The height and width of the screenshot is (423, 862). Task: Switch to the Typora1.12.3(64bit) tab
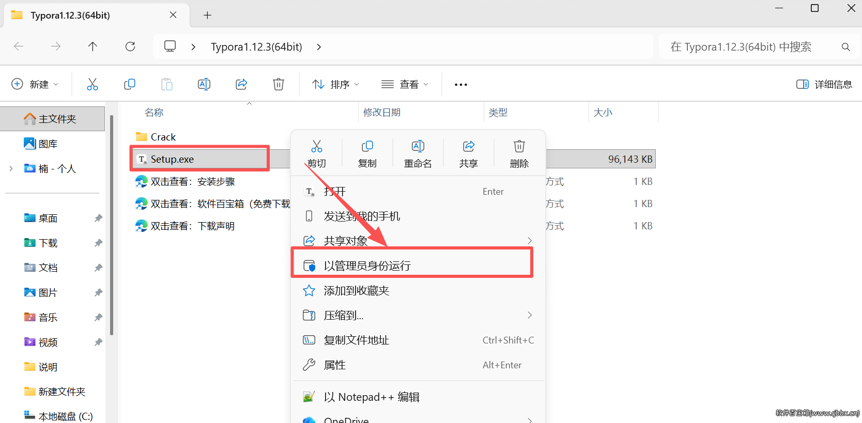pos(97,15)
